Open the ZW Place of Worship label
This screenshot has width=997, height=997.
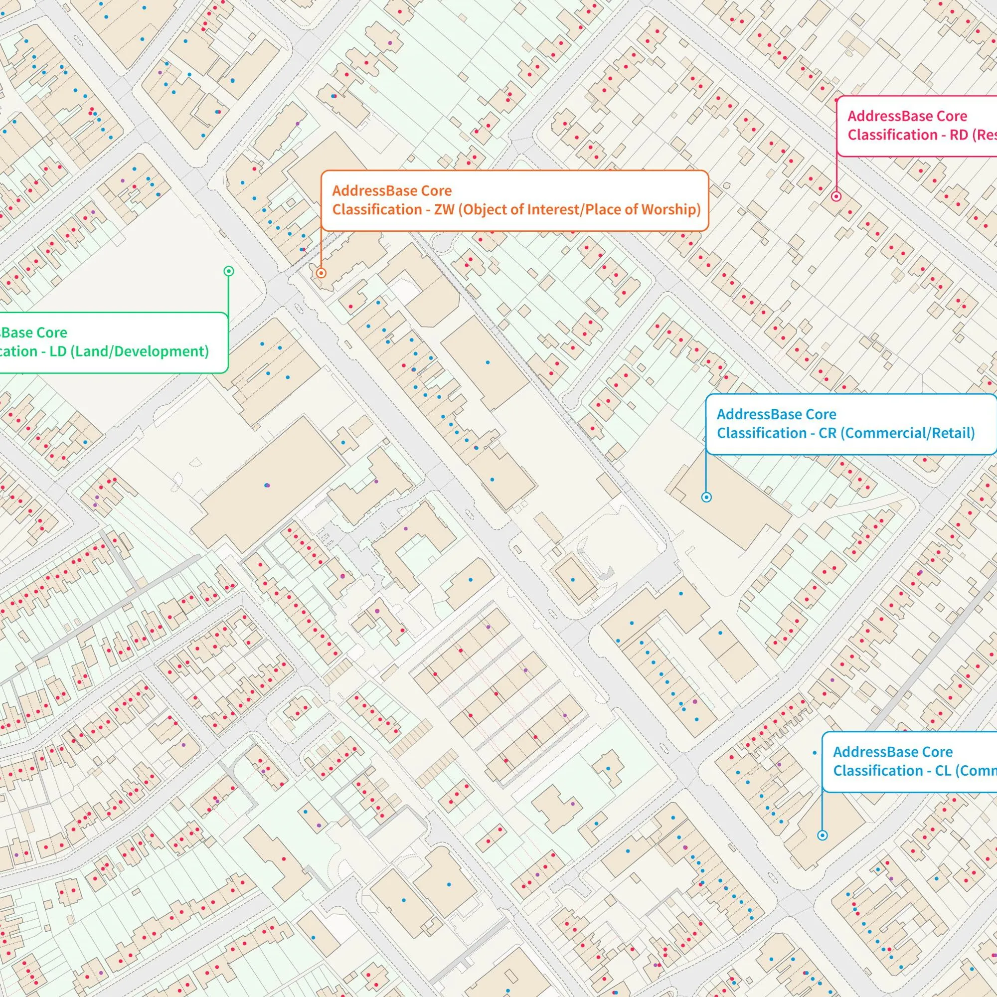pyautogui.click(x=514, y=200)
